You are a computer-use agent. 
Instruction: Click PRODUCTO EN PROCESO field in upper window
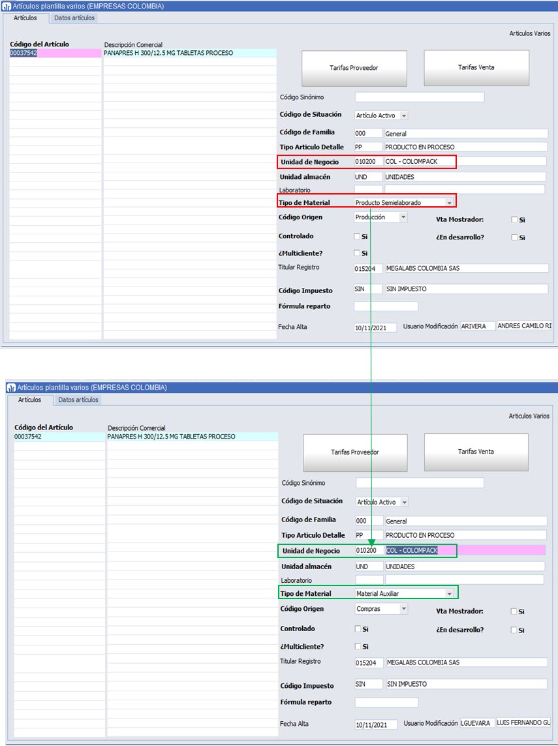coord(466,148)
